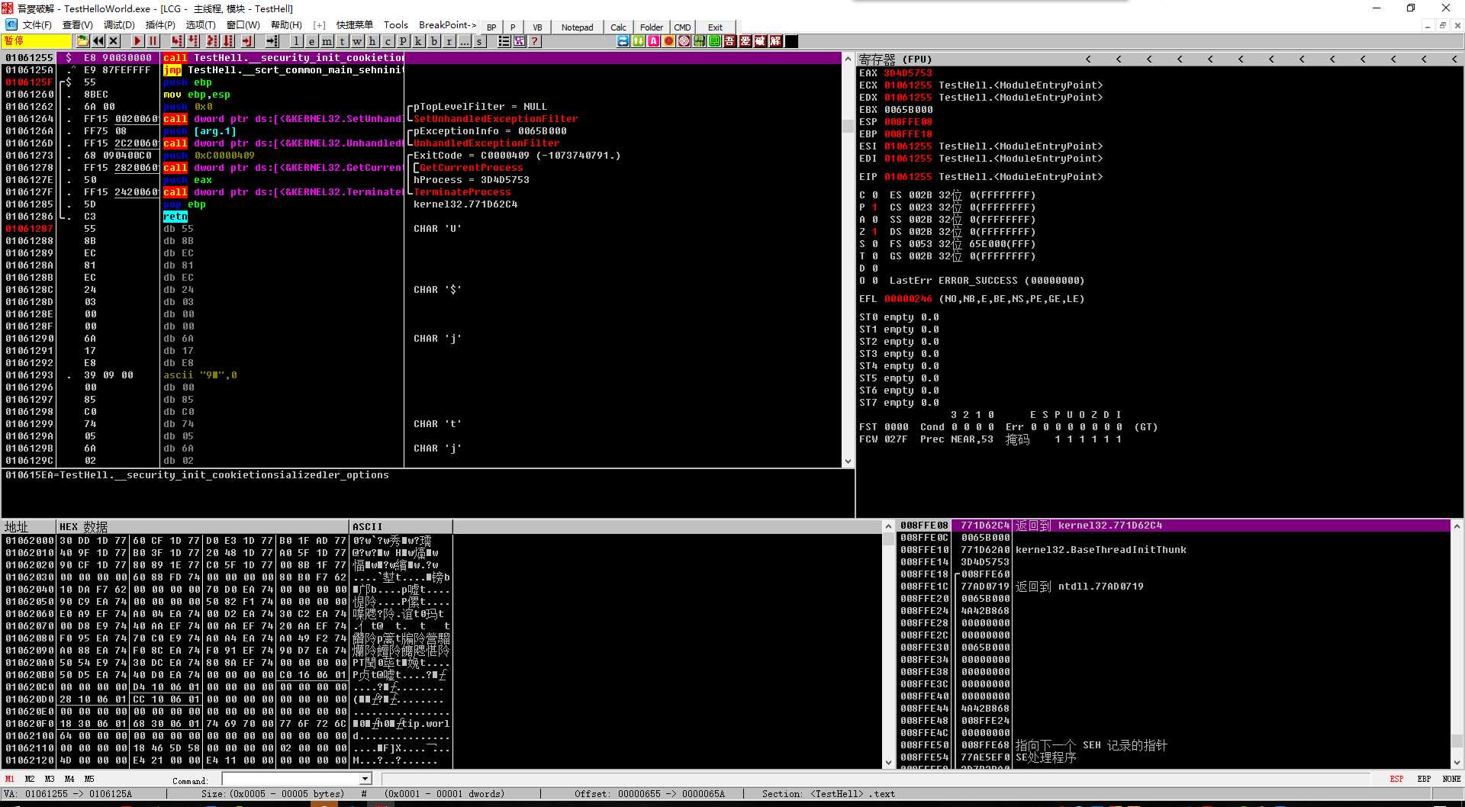This screenshot has width=1465, height=807.
Task: Open Threads window with the 't' button
Action: (x=342, y=41)
